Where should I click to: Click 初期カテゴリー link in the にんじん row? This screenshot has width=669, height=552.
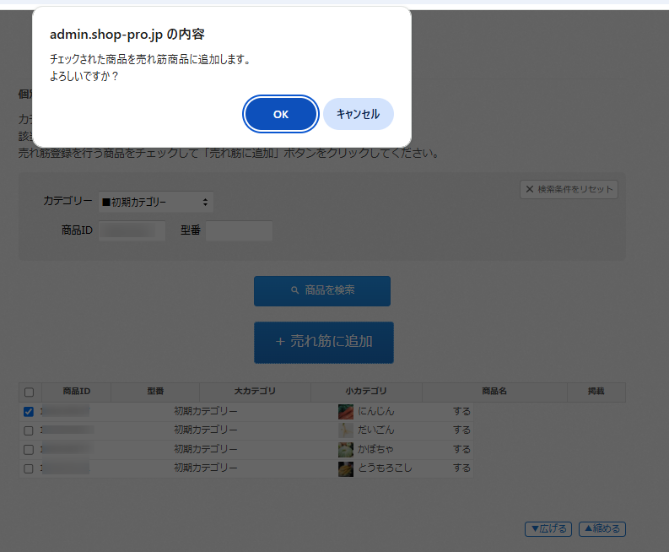coord(205,412)
